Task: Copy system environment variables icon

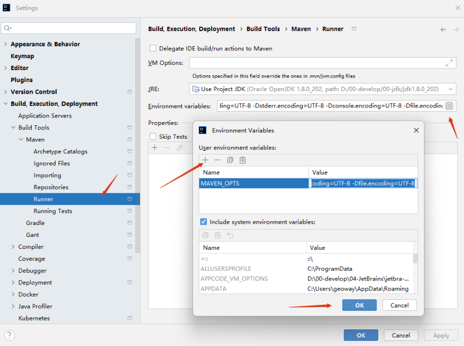Action: (205, 235)
